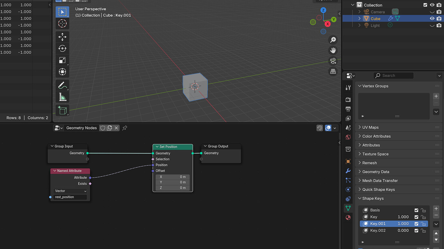
Task: Click the Key shape key value slider
Action: point(403,217)
